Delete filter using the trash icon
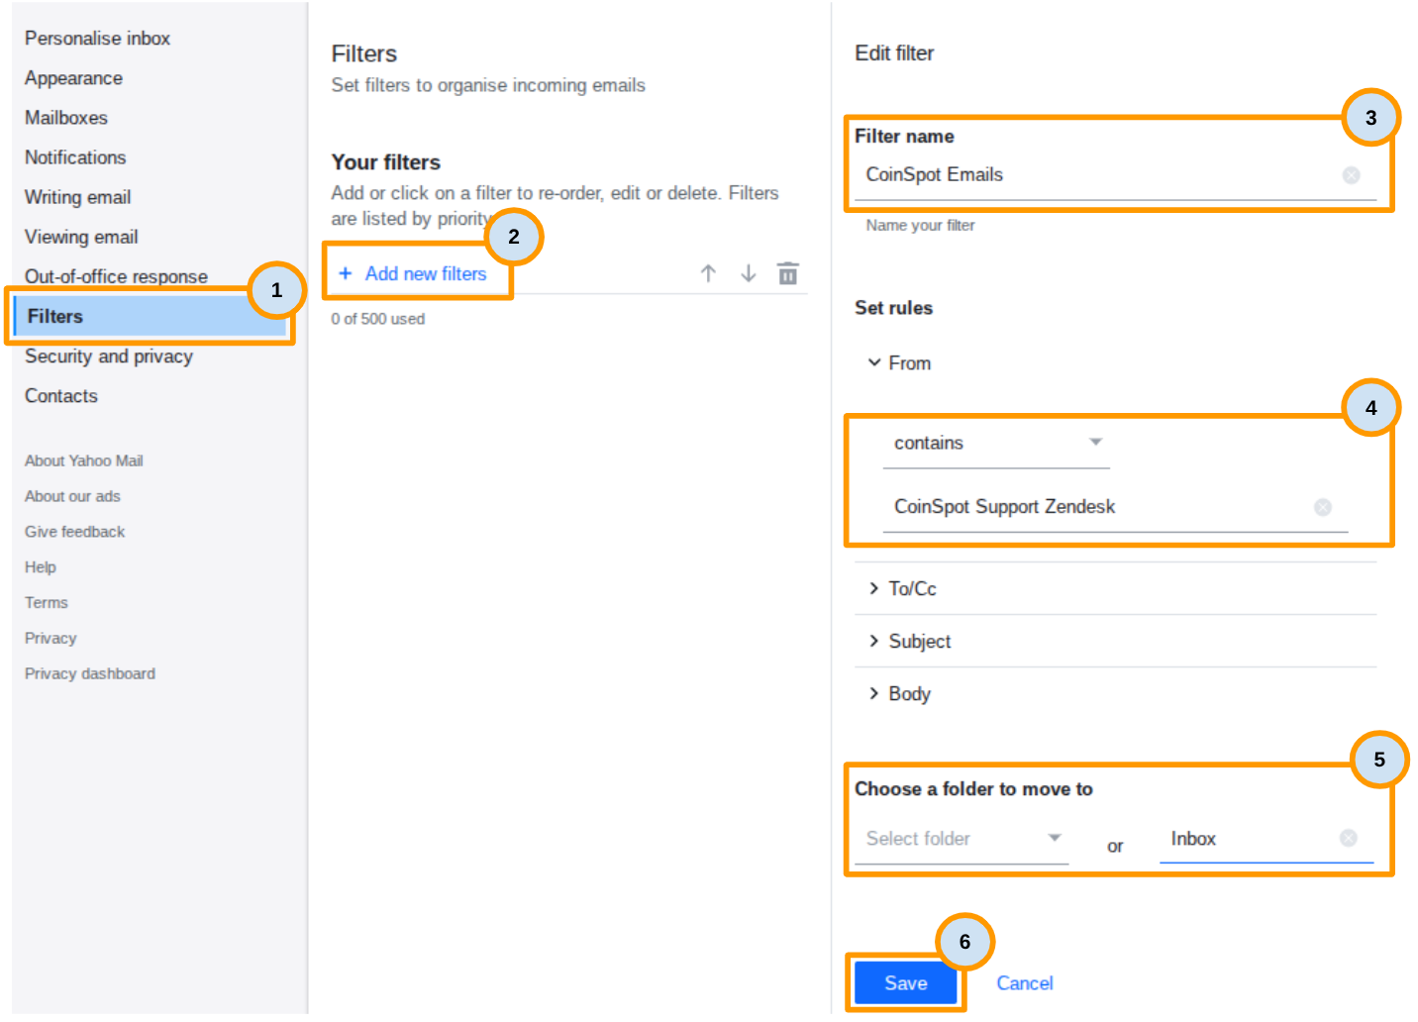This screenshot has width=1418, height=1022. point(788,273)
